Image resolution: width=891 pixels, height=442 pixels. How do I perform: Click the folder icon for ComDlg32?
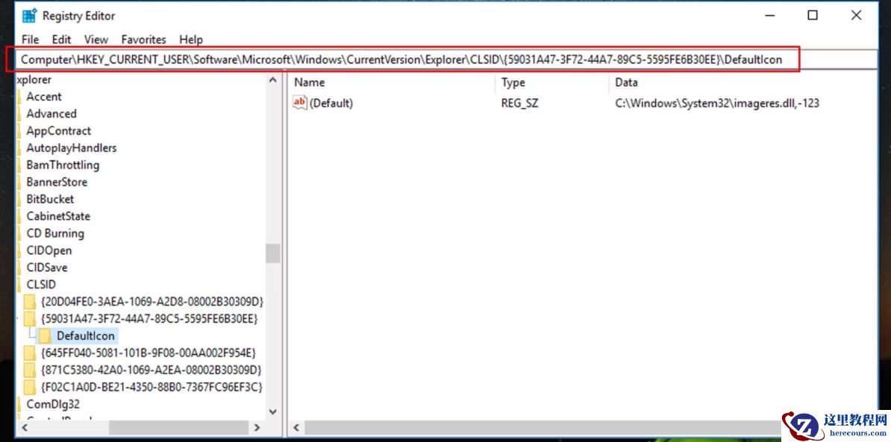(19, 404)
